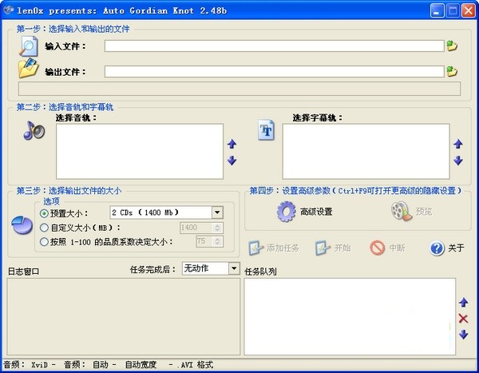
Task: Click status bar text XviD
Action: pyautogui.click(x=39, y=365)
